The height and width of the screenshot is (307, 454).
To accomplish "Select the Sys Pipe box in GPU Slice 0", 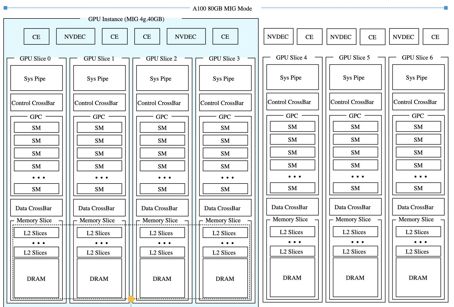I will click(x=36, y=78).
